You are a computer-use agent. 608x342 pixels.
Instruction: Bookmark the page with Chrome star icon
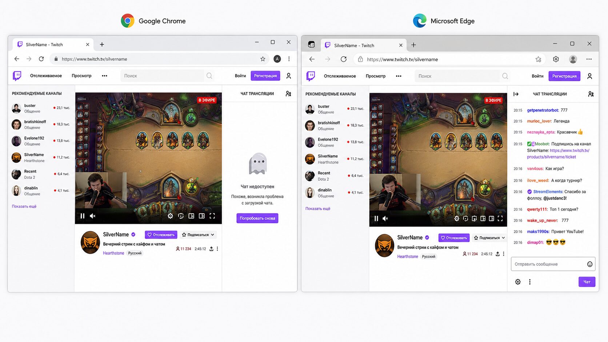point(263,59)
